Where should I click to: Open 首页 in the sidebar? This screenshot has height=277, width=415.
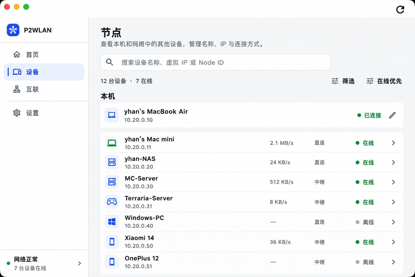click(44, 55)
